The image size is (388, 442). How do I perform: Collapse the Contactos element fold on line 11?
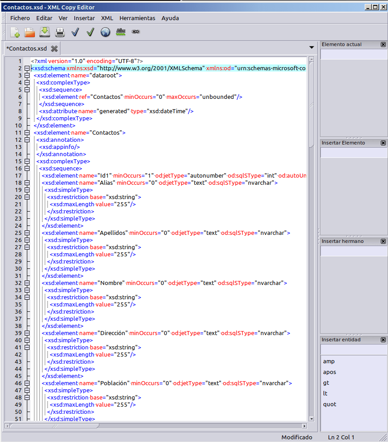tap(27, 133)
